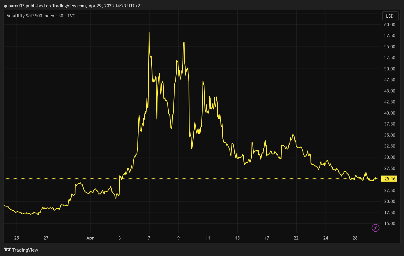Click the yellow 25.16 current price label
This screenshot has width=404, height=256.
[x=389, y=179]
